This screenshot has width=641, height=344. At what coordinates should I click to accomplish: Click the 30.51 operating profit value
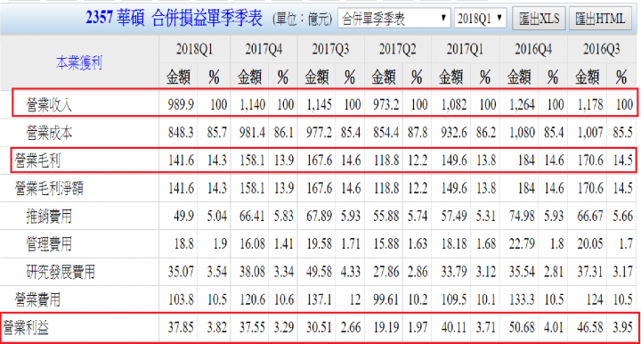coord(320,327)
